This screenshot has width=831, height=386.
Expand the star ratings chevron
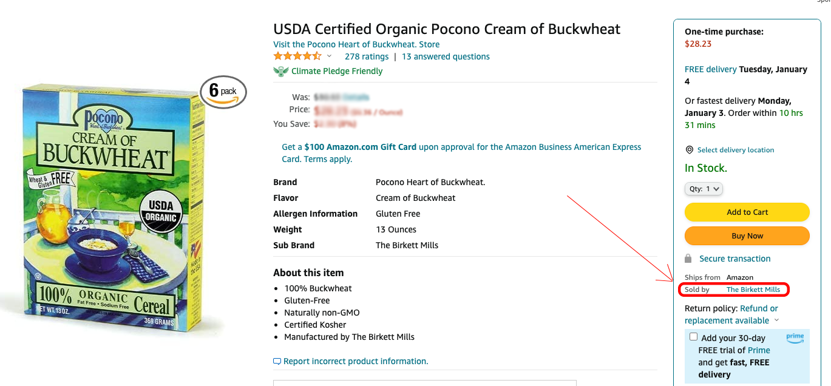[330, 56]
